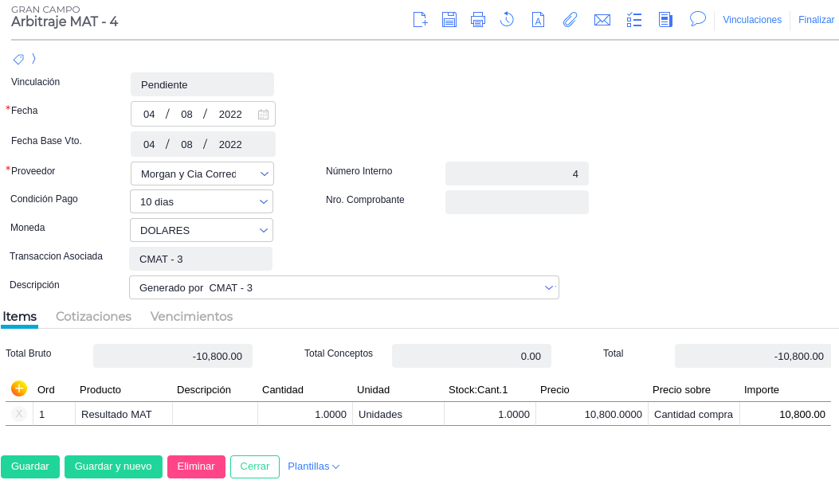839x484 pixels.
Task: Open the Fecha calendar picker
Action: [x=263, y=114]
